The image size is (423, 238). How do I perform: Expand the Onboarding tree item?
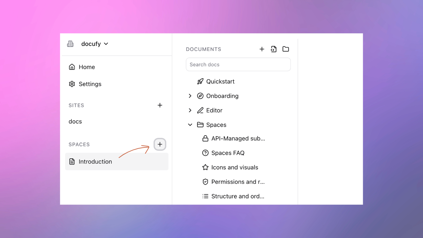click(190, 96)
